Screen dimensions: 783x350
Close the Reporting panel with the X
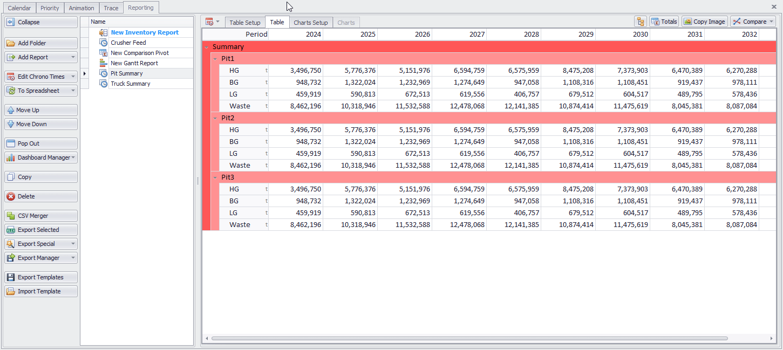[774, 6]
